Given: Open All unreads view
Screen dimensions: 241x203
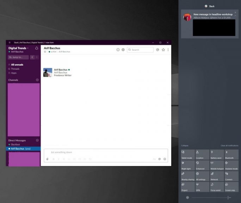Looking at the screenshot, I should click(17, 64).
